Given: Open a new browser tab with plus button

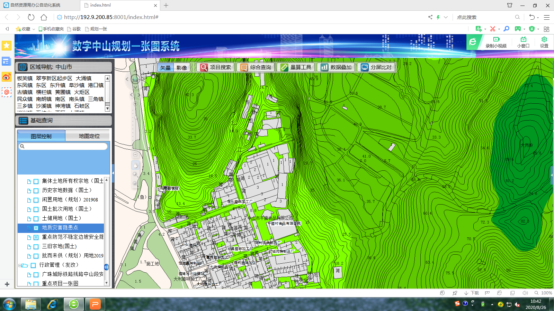Looking at the screenshot, I should [166, 5].
